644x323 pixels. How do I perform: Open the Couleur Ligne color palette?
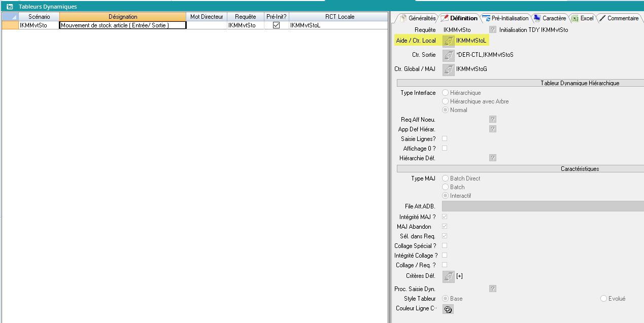(448, 309)
